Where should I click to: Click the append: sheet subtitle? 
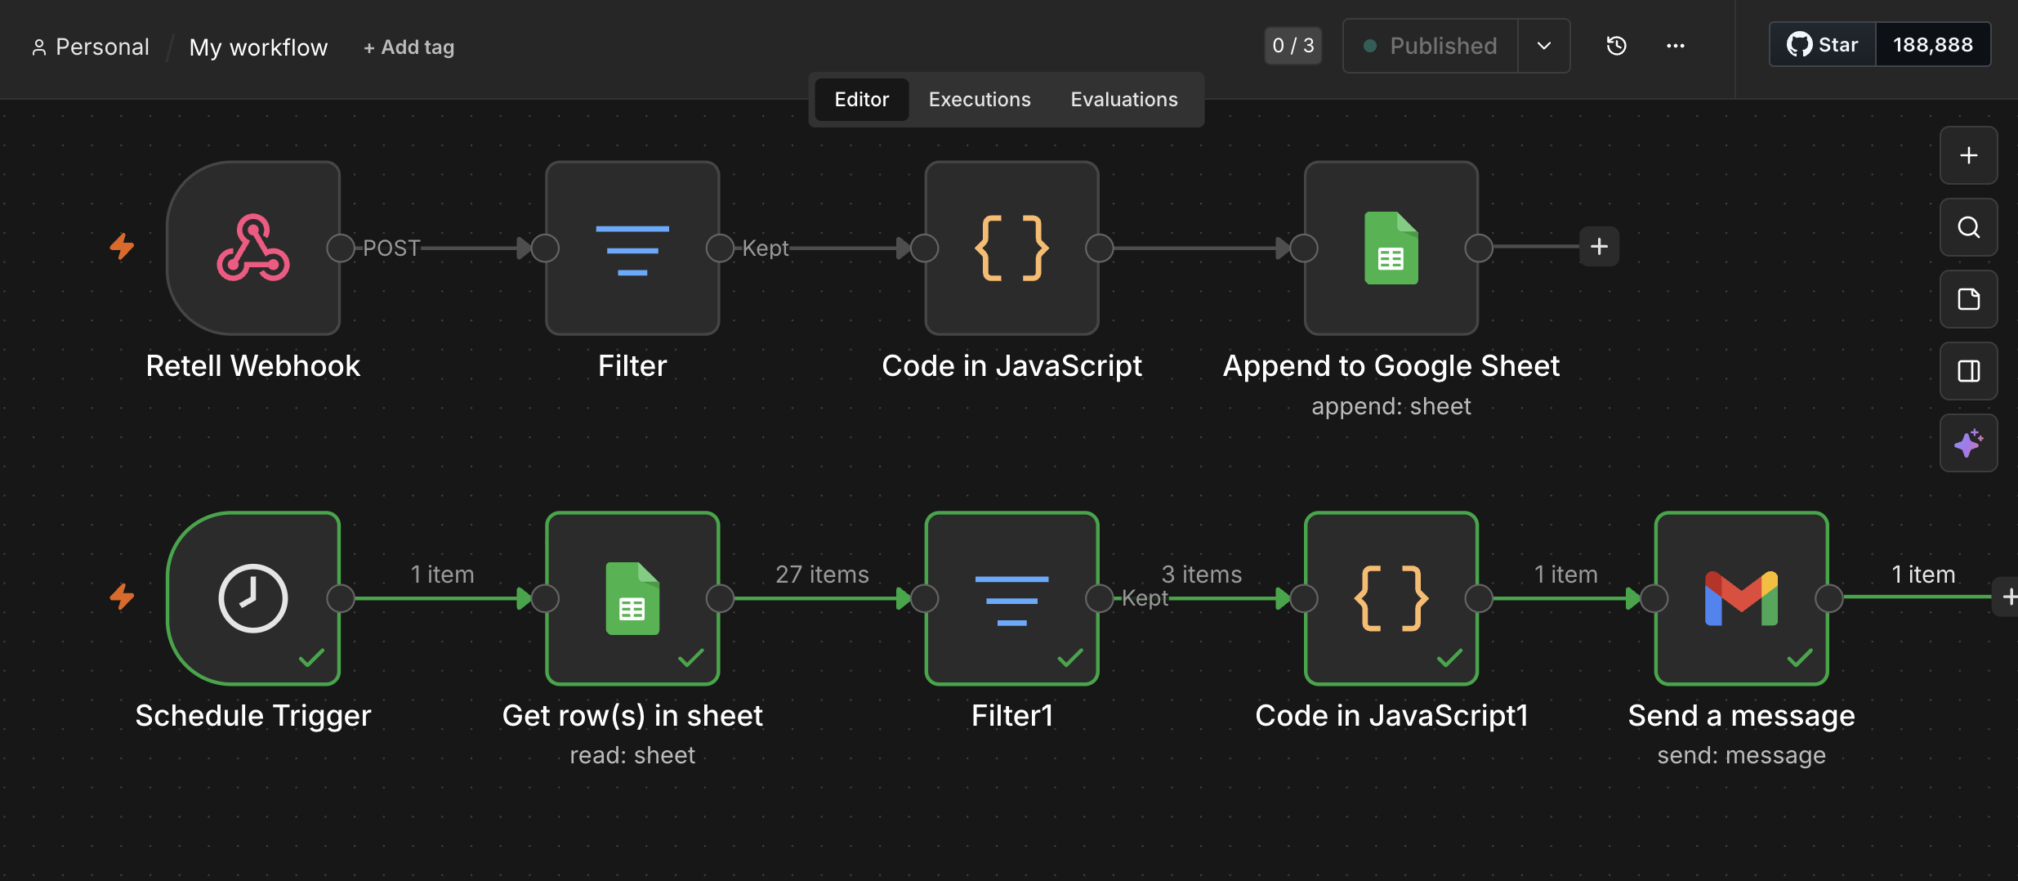(1391, 406)
